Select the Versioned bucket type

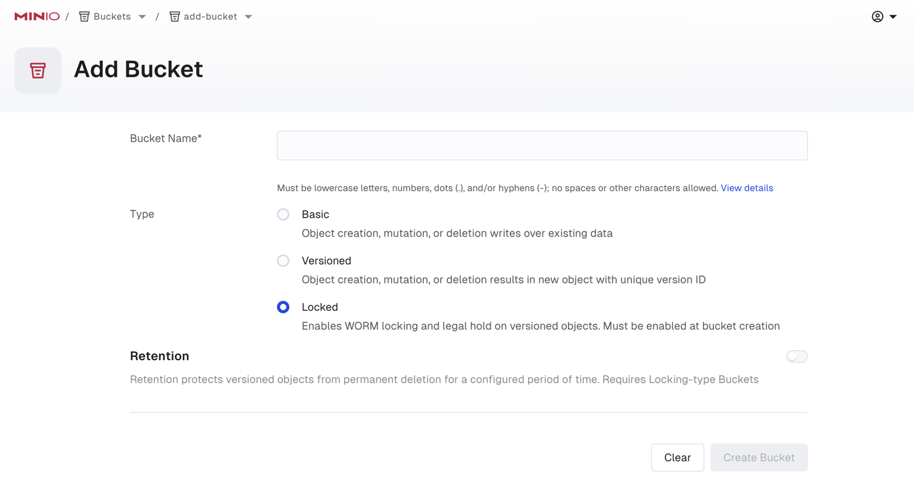pos(283,261)
